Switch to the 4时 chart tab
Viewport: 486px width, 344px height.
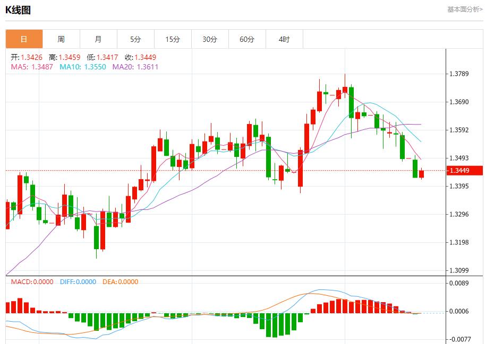click(284, 39)
